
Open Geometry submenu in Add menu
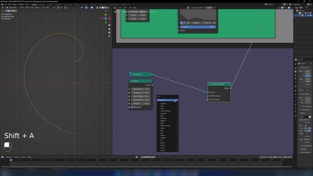click(167, 113)
